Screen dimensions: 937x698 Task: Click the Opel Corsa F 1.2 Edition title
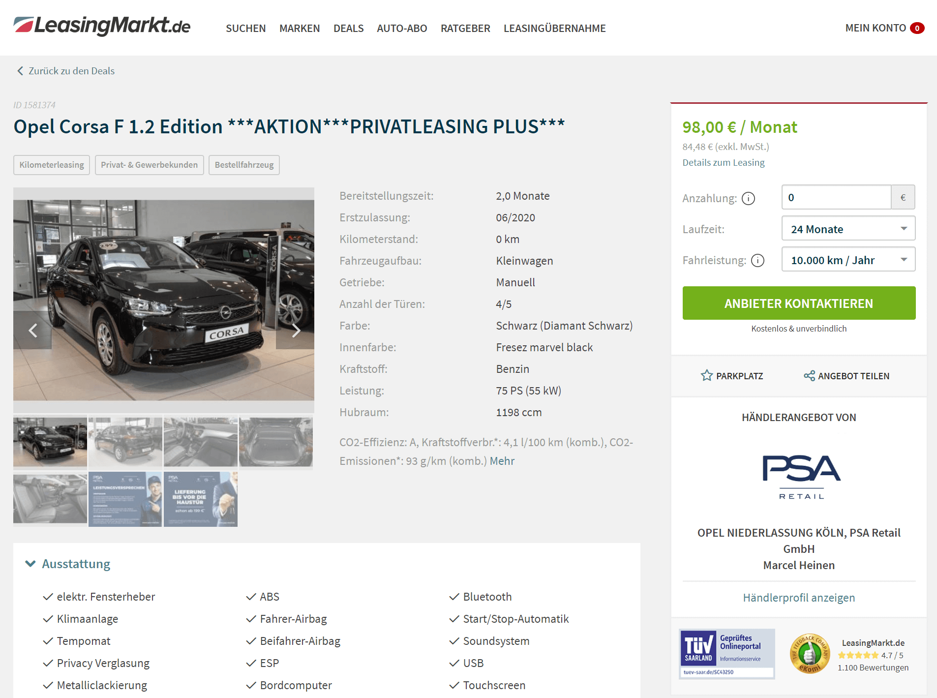pos(289,126)
